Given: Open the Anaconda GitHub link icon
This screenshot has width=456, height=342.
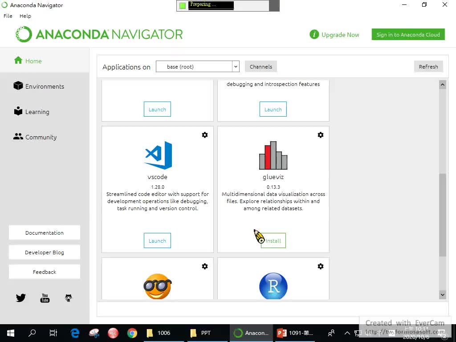Looking at the screenshot, I should point(68,298).
